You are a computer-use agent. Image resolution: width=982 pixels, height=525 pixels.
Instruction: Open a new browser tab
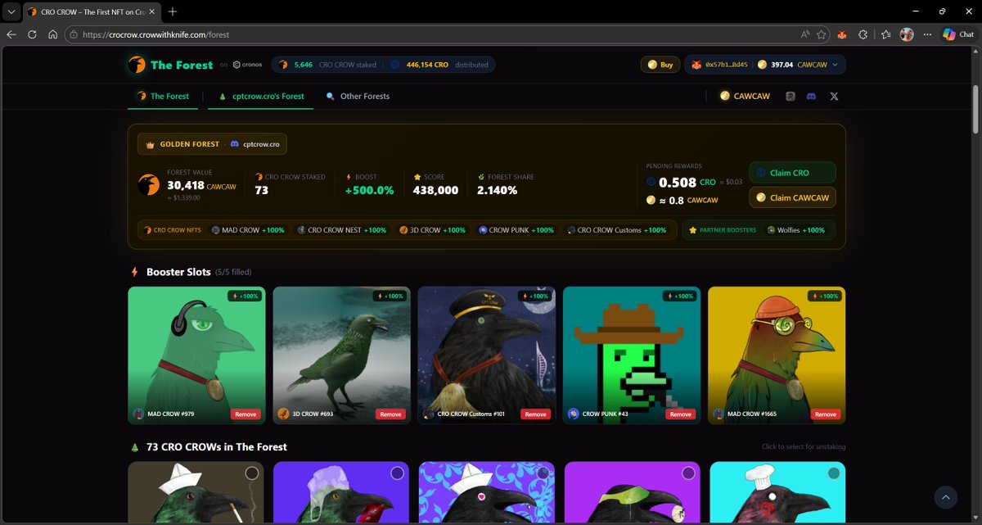tap(173, 11)
